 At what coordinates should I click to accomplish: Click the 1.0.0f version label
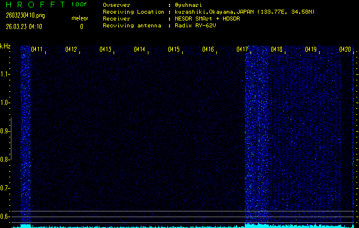point(79,5)
